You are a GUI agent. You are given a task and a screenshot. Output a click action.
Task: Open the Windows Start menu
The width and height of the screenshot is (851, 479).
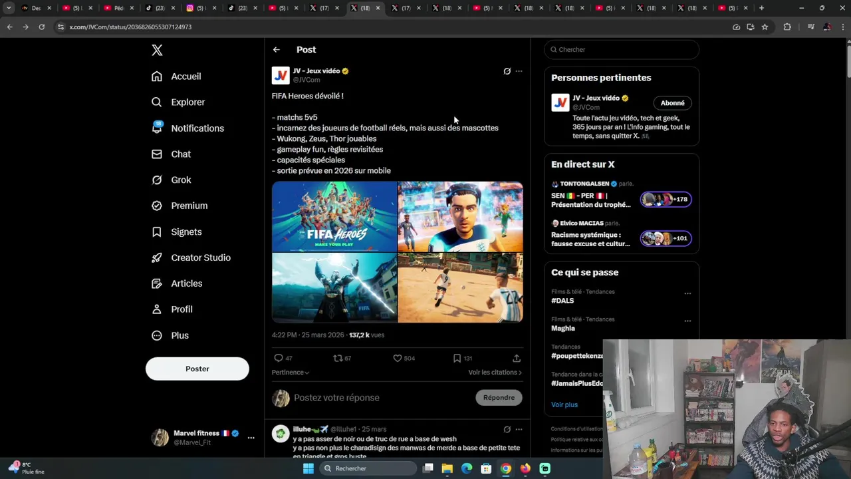click(x=308, y=468)
